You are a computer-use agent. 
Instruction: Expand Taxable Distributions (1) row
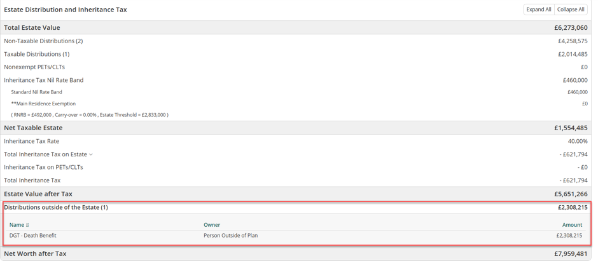click(296, 54)
